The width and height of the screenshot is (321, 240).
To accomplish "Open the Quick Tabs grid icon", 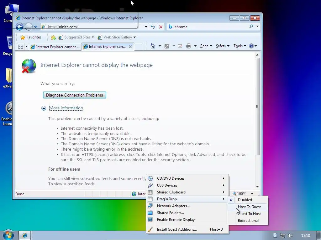I will pyautogui.click(x=20, y=47).
